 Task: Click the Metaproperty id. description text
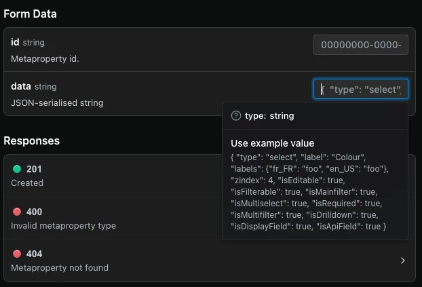pyautogui.click(x=45, y=59)
